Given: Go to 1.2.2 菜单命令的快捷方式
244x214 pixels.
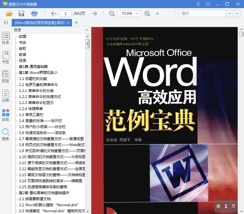Looking at the screenshot, I should [40, 97].
